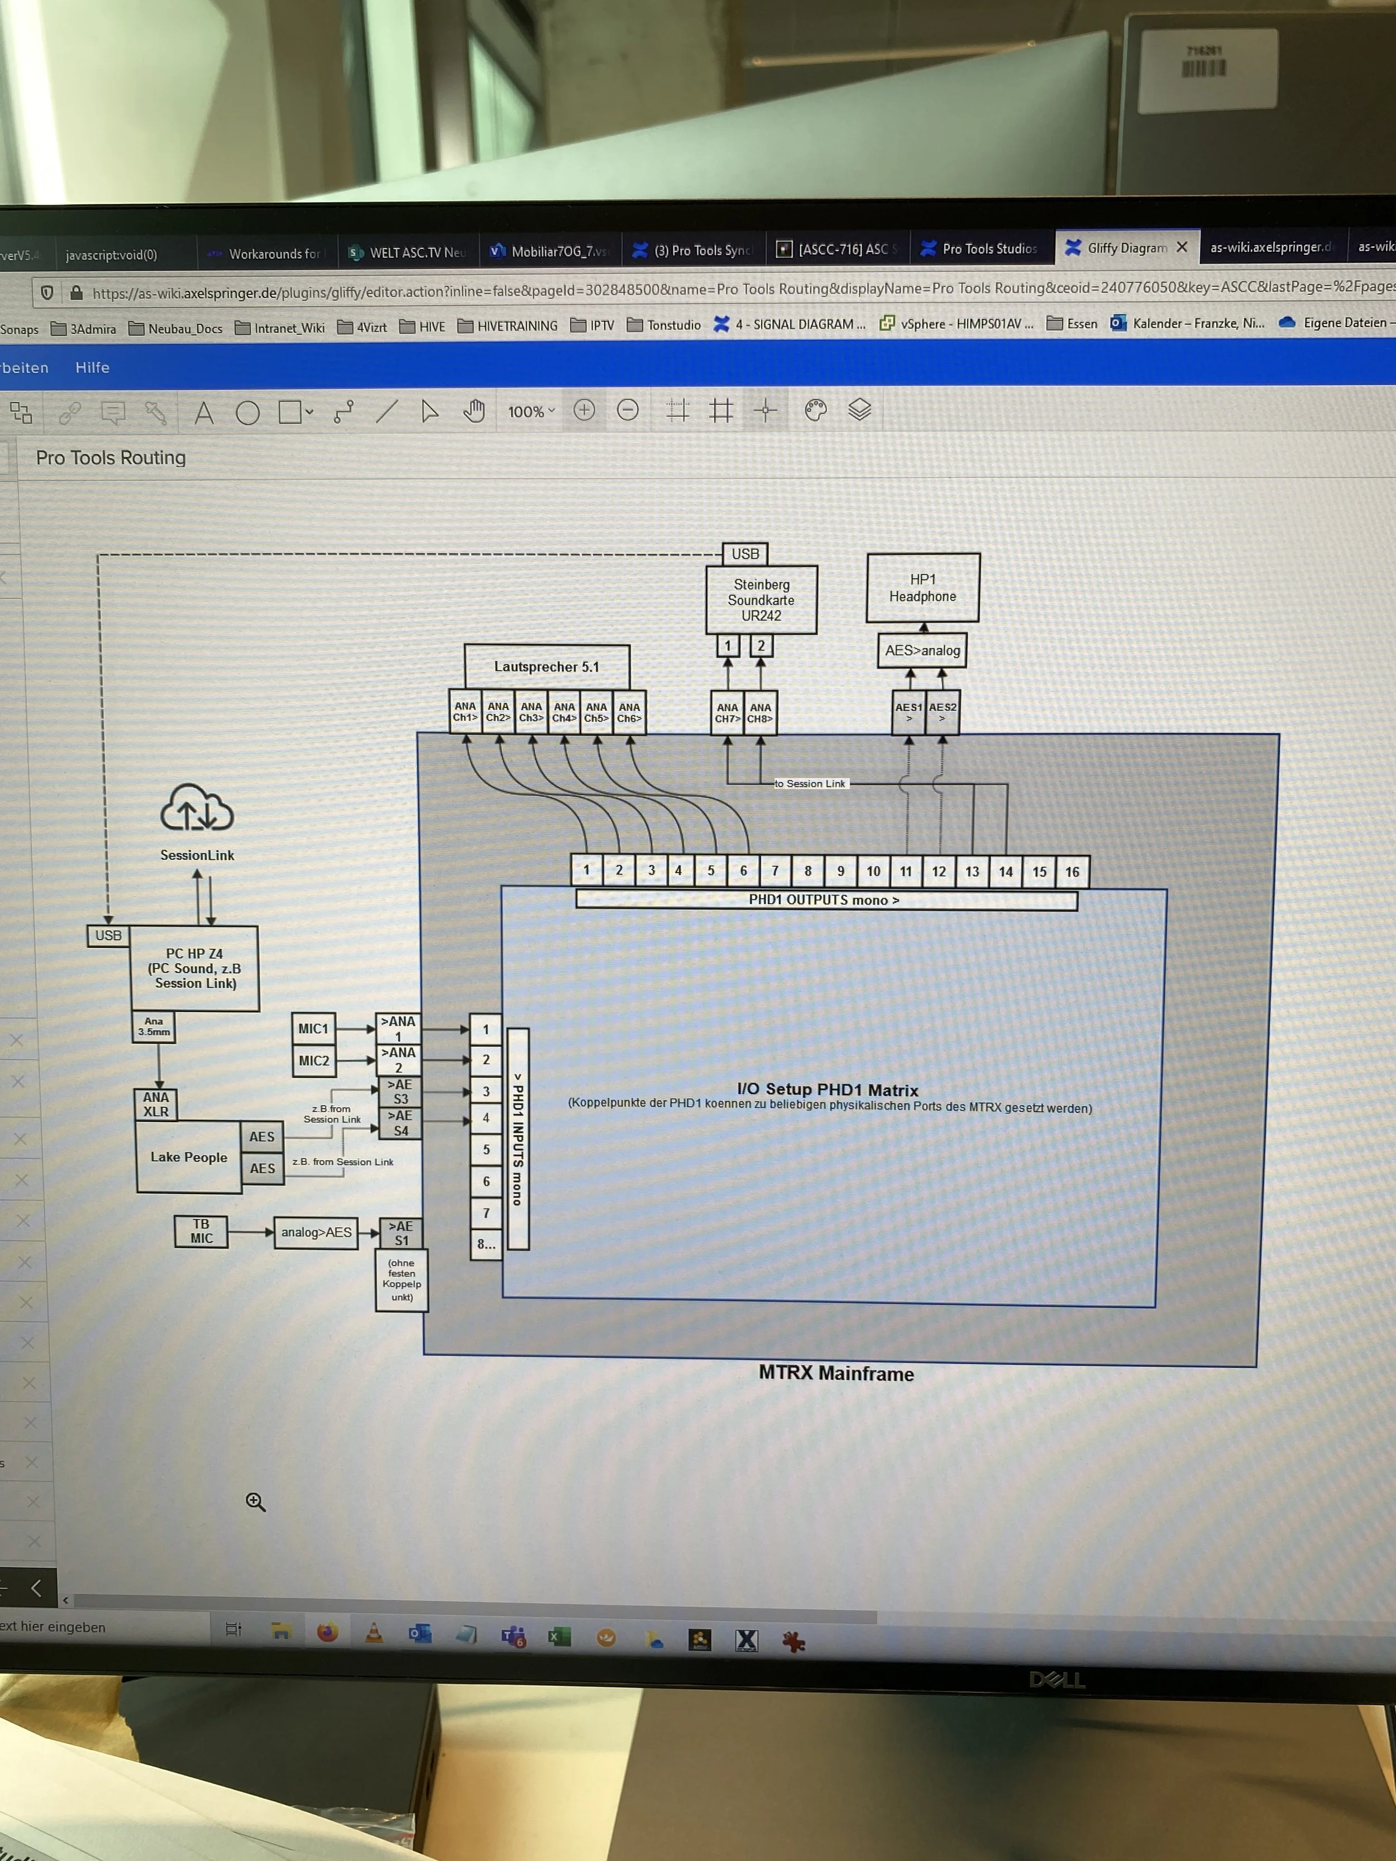Select the straight Line tool
The height and width of the screenshot is (1861, 1396).
[387, 412]
